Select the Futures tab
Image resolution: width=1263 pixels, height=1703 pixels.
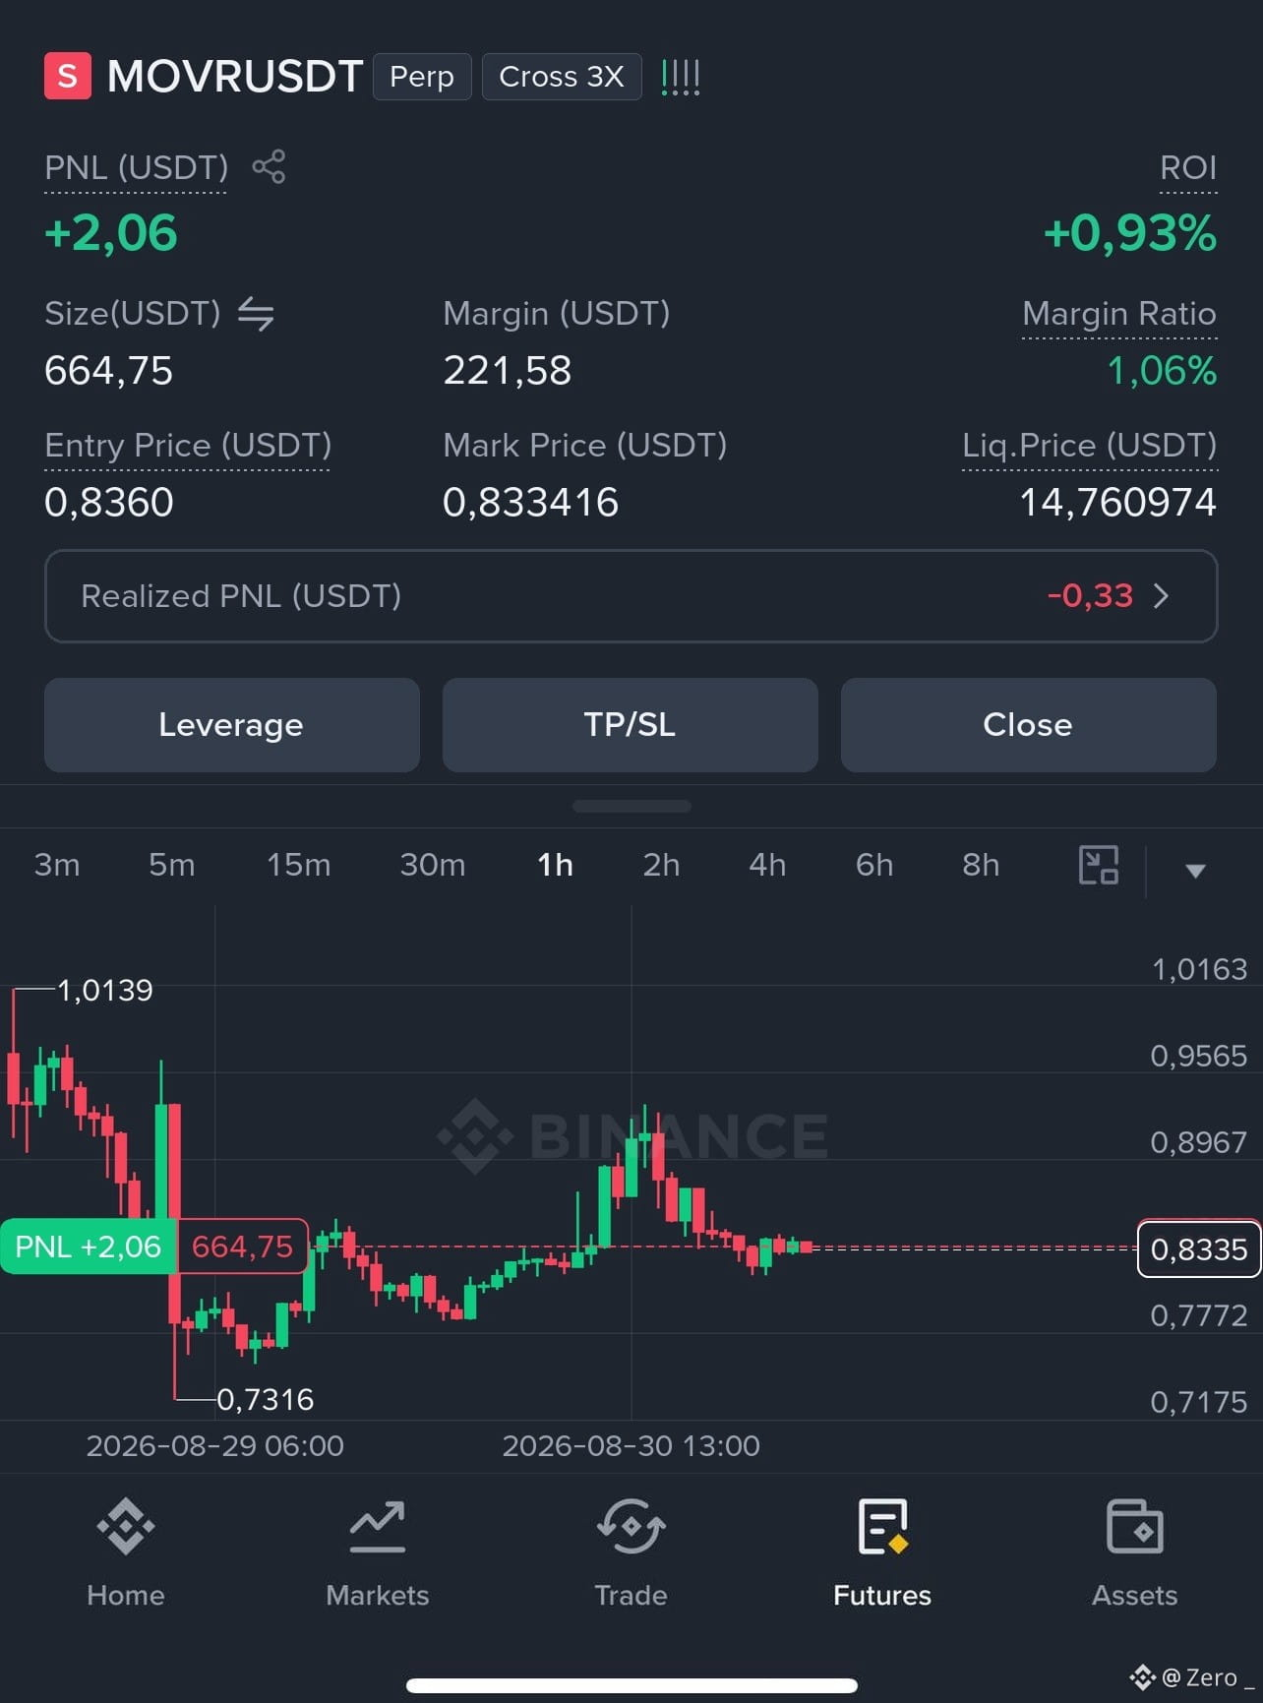(x=882, y=1552)
